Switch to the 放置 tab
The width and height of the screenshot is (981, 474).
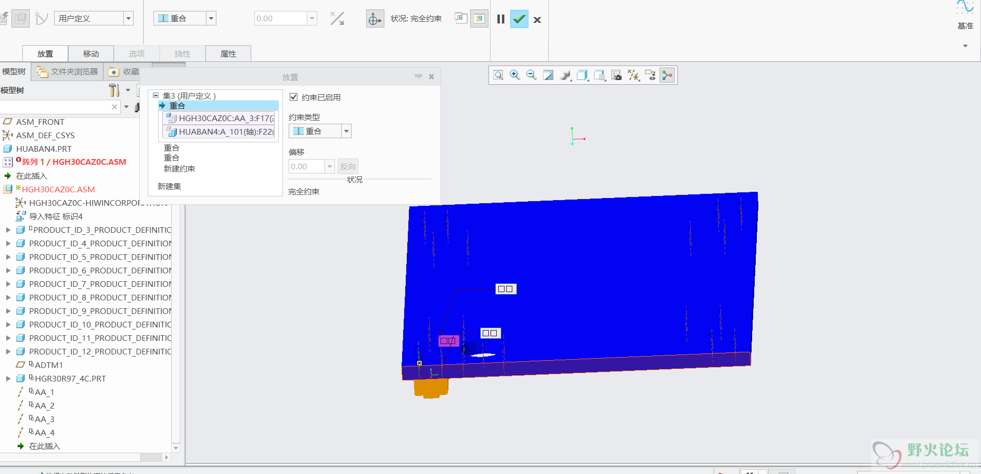pyautogui.click(x=45, y=54)
